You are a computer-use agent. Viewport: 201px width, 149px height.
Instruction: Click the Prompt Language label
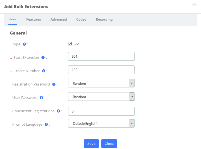27,124
